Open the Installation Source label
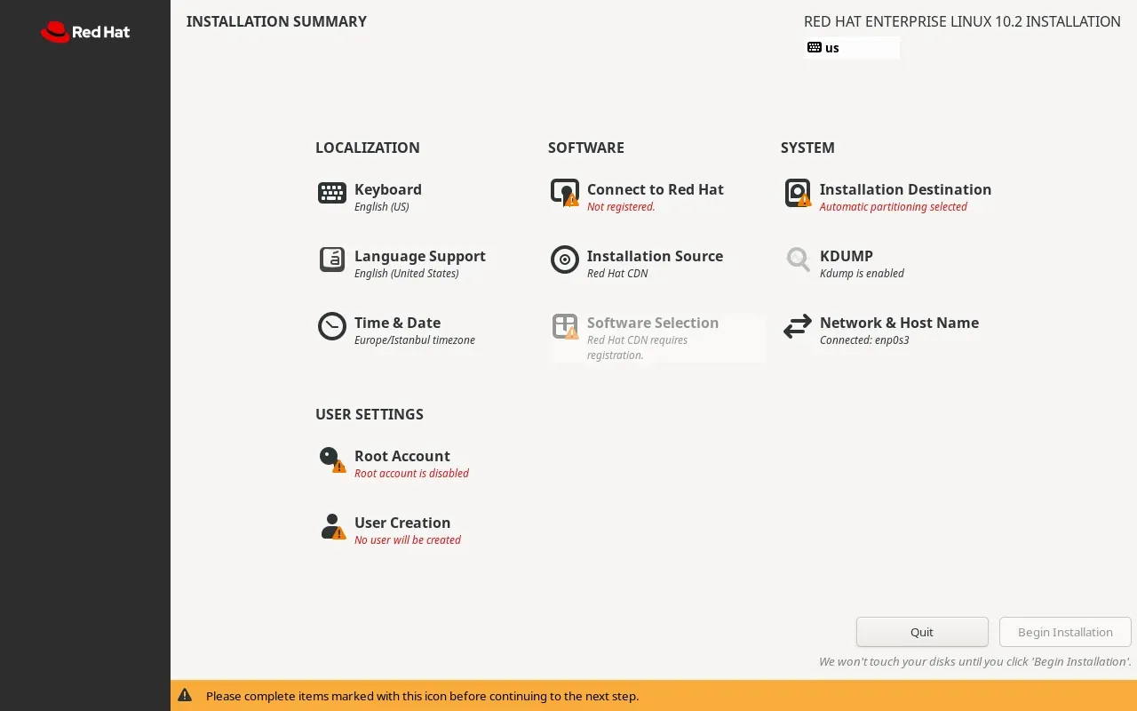Viewport: 1137px width, 711px height. click(x=655, y=256)
